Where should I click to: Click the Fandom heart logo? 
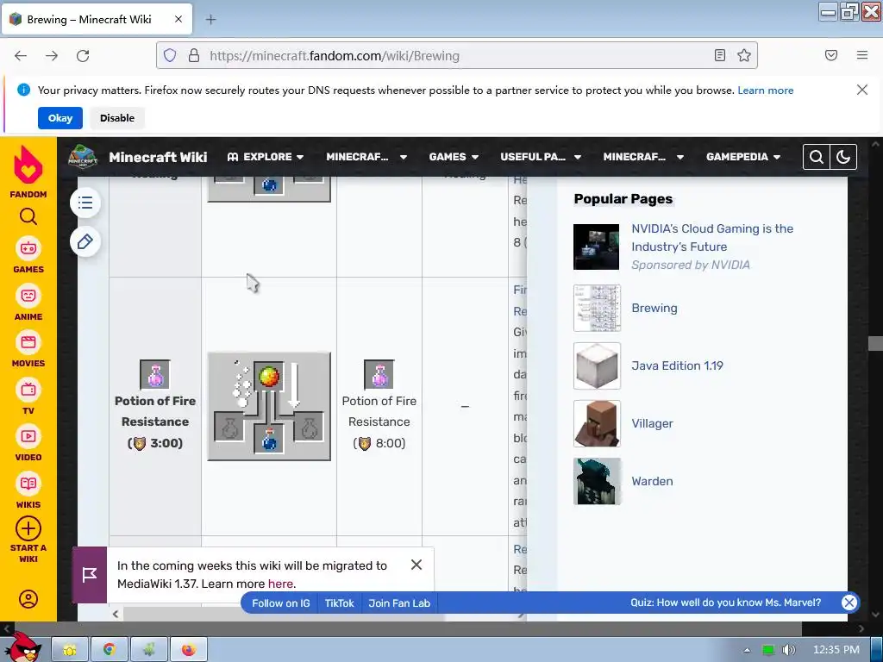coord(28,165)
